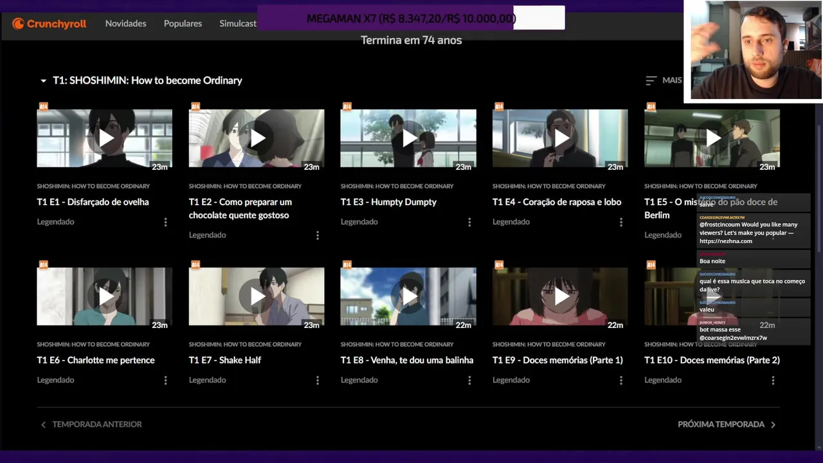Screen dimensions: 823x463
Task: Play episode E8 balinha thumbnail
Action: click(408, 296)
